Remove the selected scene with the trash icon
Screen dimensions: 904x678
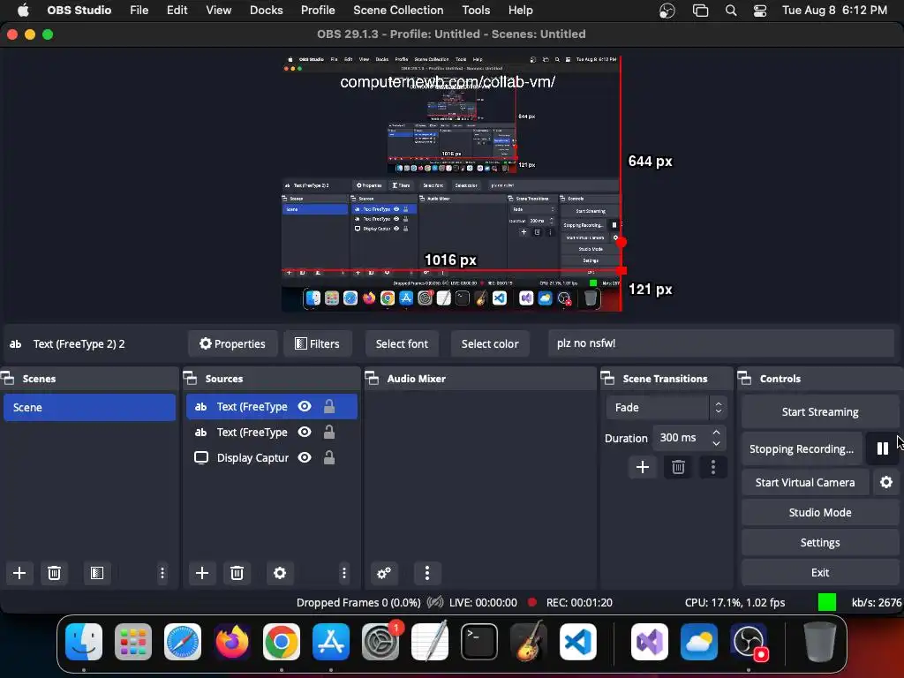coord(54,572)
